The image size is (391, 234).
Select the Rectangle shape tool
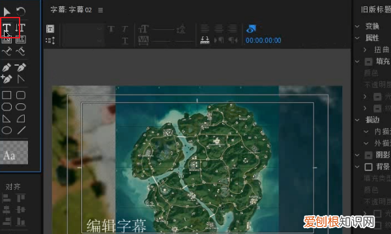tap(7, 95)
